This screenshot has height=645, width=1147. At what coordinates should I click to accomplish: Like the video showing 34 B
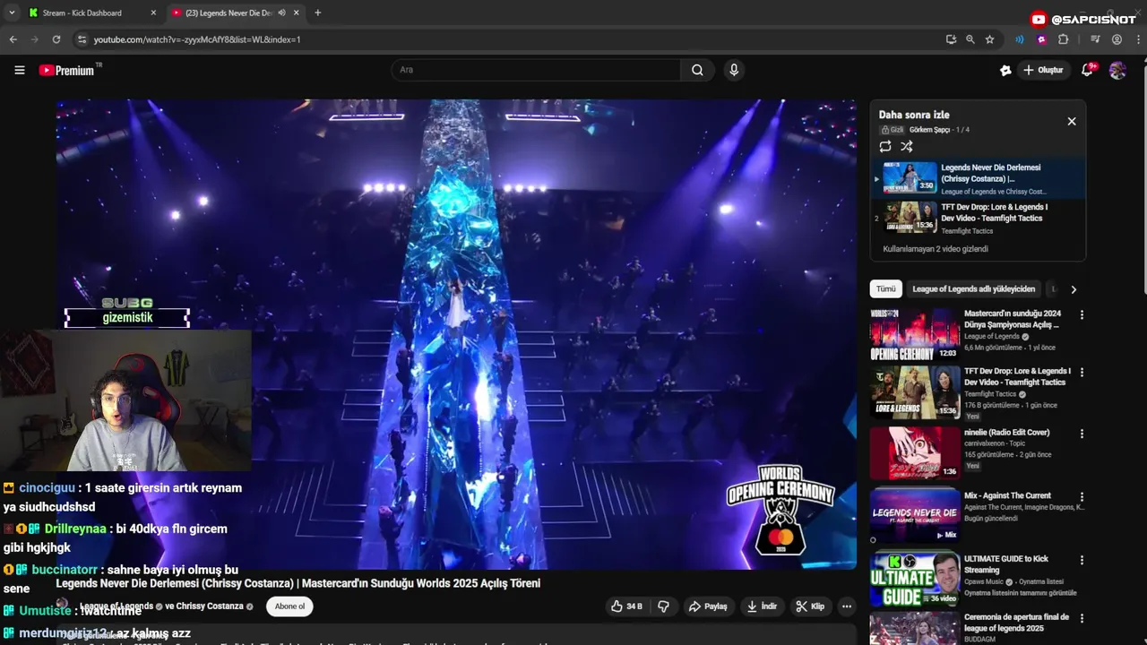point(626,606)
